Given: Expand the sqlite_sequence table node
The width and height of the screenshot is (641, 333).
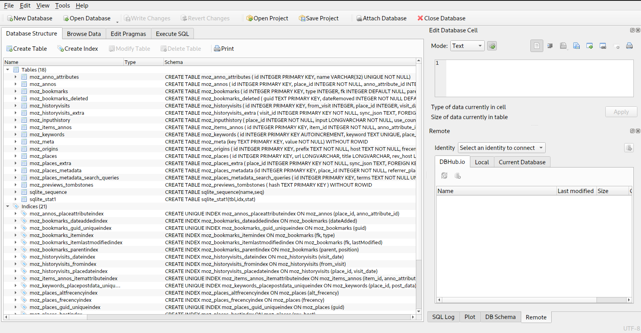Looking at the screenshot, I should tap(16, 192).
